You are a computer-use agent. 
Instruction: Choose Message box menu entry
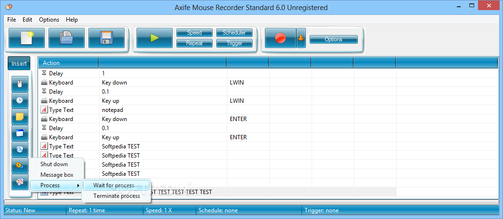pyautogui.click(x=56, y=175)
